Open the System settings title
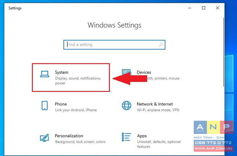Screen dimensions: 237x156 (62, 72)
